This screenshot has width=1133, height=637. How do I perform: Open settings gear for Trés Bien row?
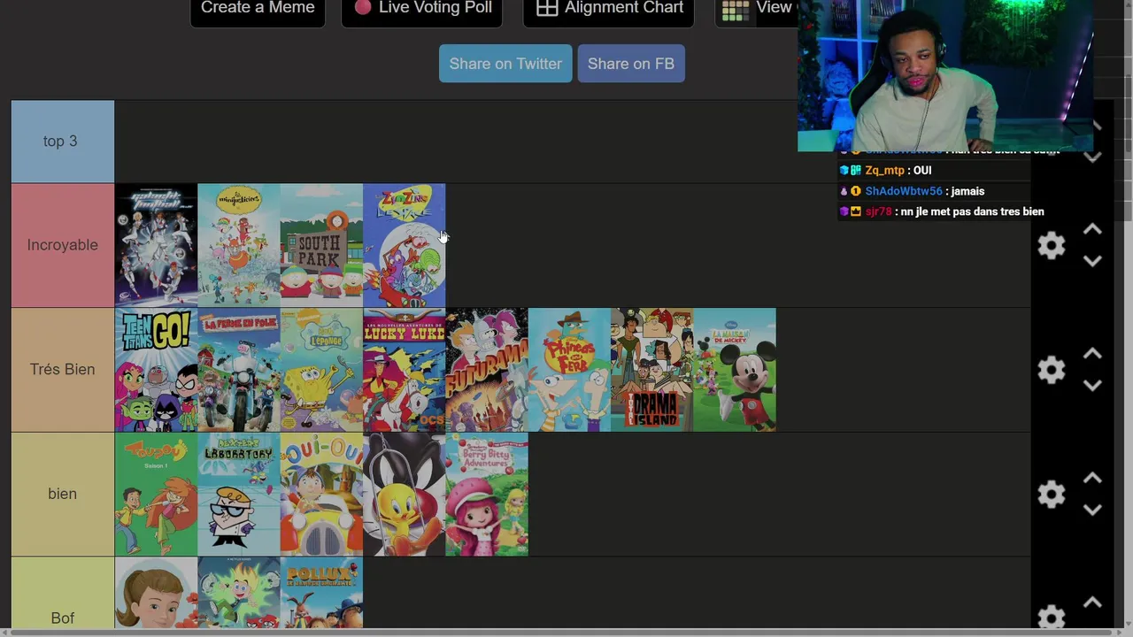click(x=1052, y=370)
